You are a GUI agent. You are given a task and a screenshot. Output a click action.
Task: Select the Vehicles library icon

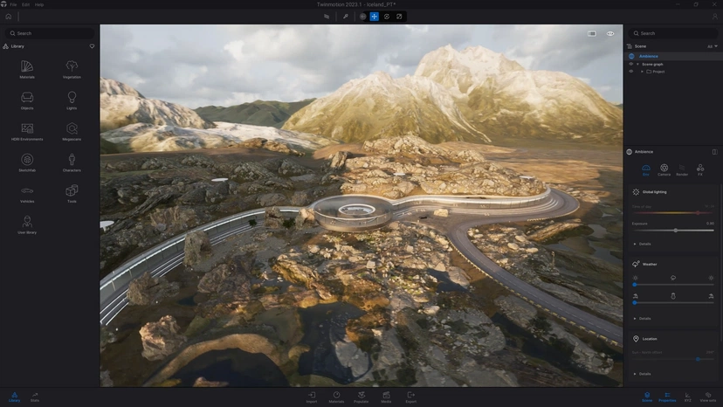click(x=27, y=192)
